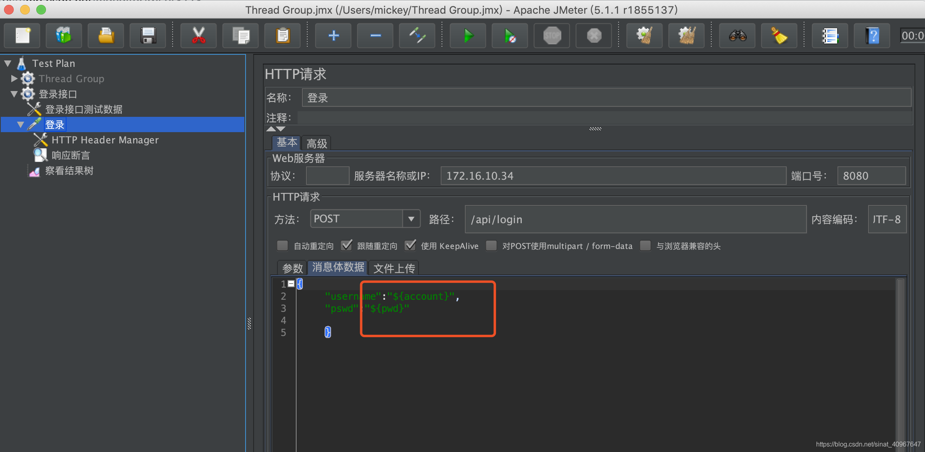Open the Templates icon in toolbar
This screenshot has width=925, height=452.
click(x=64, y=36)
